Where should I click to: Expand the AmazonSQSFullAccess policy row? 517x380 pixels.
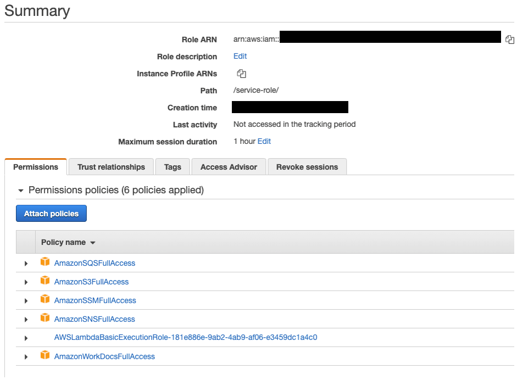coord(26,264)
